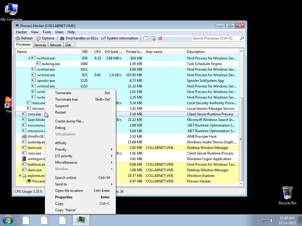Click the volume speaker tray icon

coord(272,220)
